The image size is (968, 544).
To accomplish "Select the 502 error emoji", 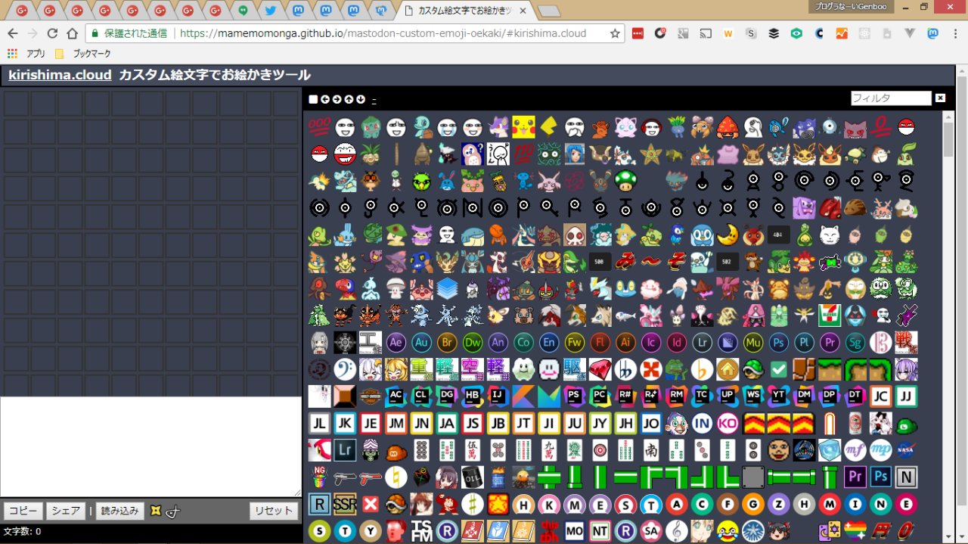I will tap(728, 262).
